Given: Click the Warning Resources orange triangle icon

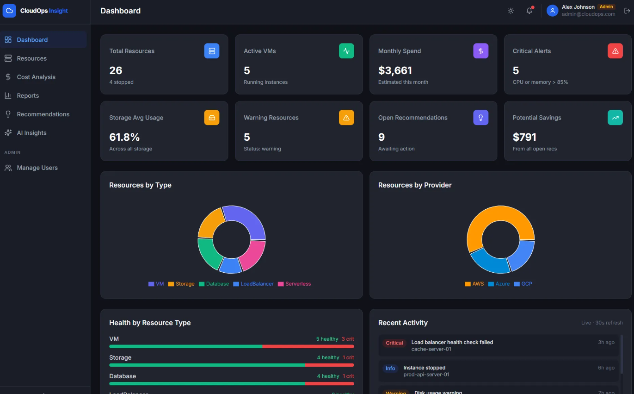Looking at the screenshot, I should point(346,118).
